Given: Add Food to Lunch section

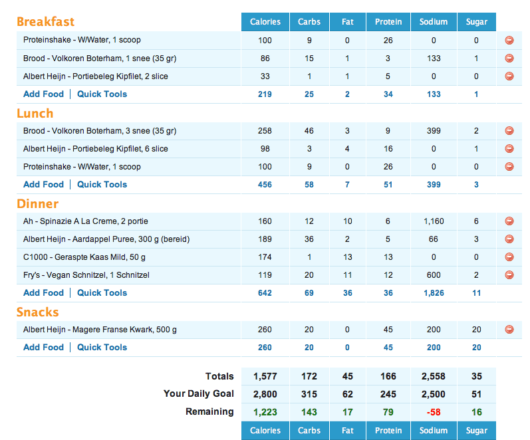Looking at the screenshot, I should coord(43,185).
